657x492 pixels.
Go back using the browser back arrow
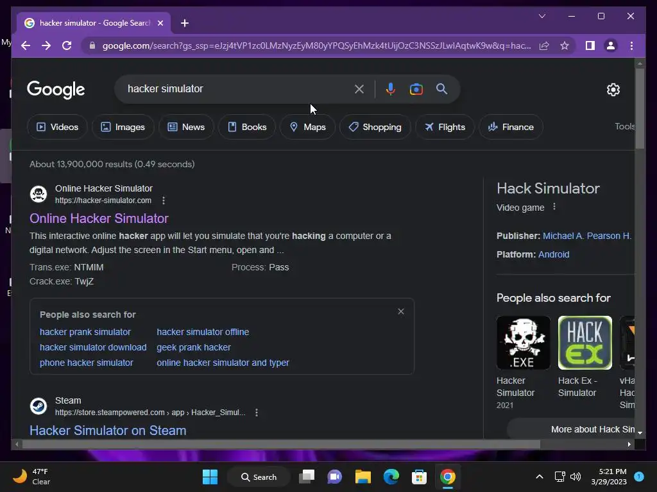[x=26, y=45]
